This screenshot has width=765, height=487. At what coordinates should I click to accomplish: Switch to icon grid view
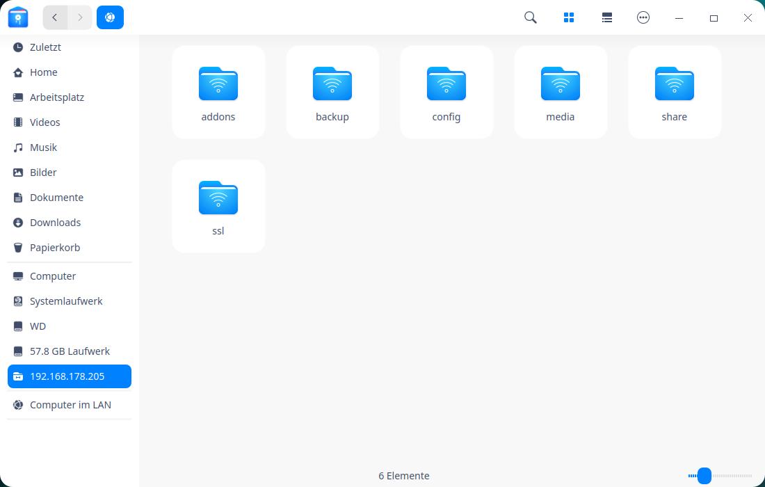(569, 17)
